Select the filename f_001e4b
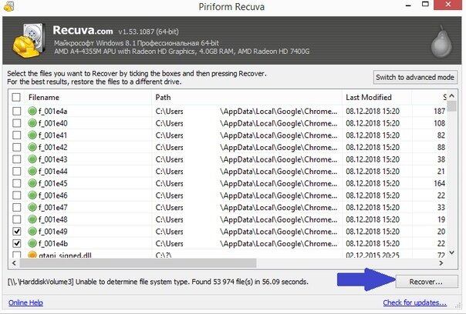Image resolution: width=466 pixels, height=314 pixels. point(53,243)
